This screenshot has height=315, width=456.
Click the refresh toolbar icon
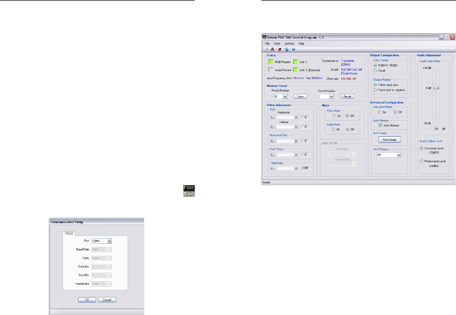[x=286, y=49]
